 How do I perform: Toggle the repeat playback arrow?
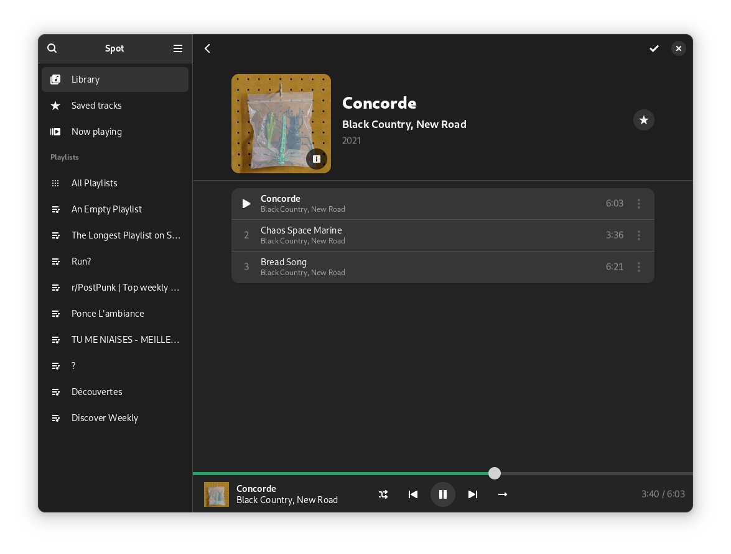tap(503, 494)
